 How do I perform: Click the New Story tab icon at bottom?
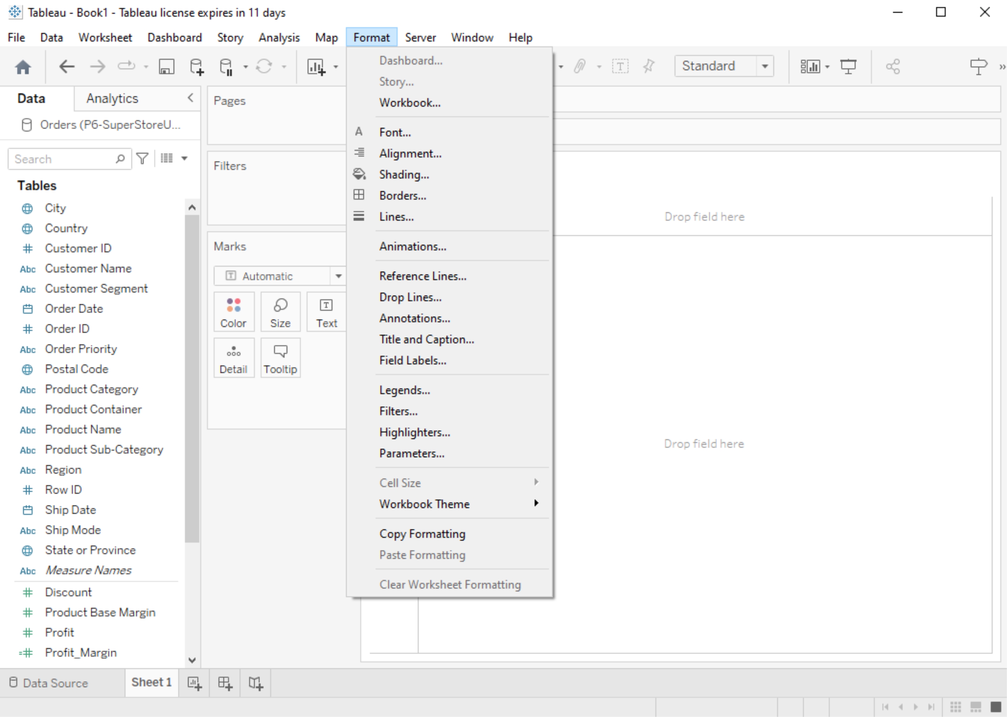pos(256,683)
